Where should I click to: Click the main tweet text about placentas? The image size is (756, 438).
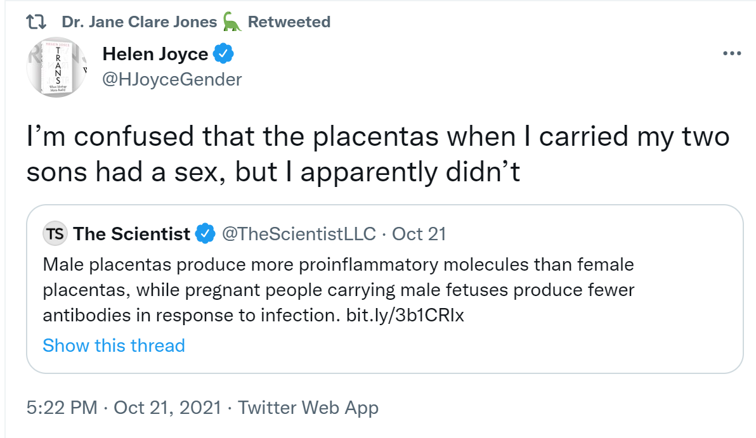pyautogui.click(x=377, y=155)
